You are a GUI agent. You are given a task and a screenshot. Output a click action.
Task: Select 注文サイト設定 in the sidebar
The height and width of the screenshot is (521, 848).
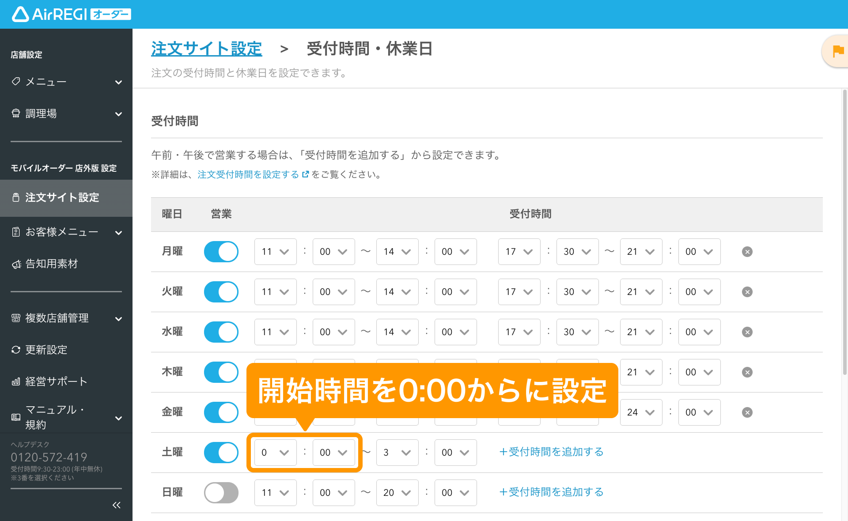tap(66, 198)
